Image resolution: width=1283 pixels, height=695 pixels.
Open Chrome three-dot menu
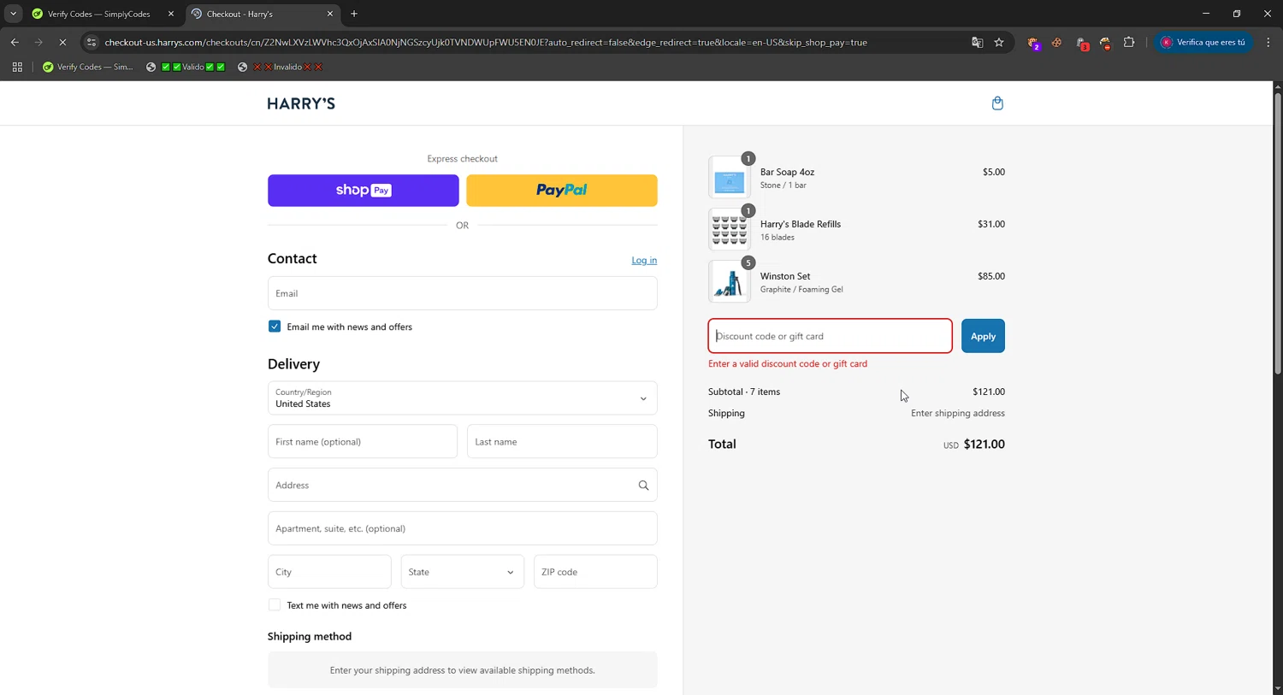(x=1268, y=42)
